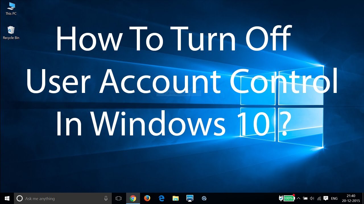Image resolution: width=364 pixels, height=204 pixels.
Task: Open File Explorer from the taskbar
Action: (176, 198)
